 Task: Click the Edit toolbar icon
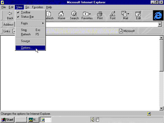138,14
